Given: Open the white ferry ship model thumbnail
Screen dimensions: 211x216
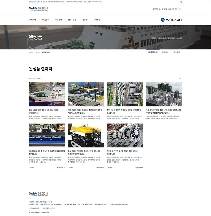Looking at the screenshot, I should pyautogui.click(x=47, y=94).
